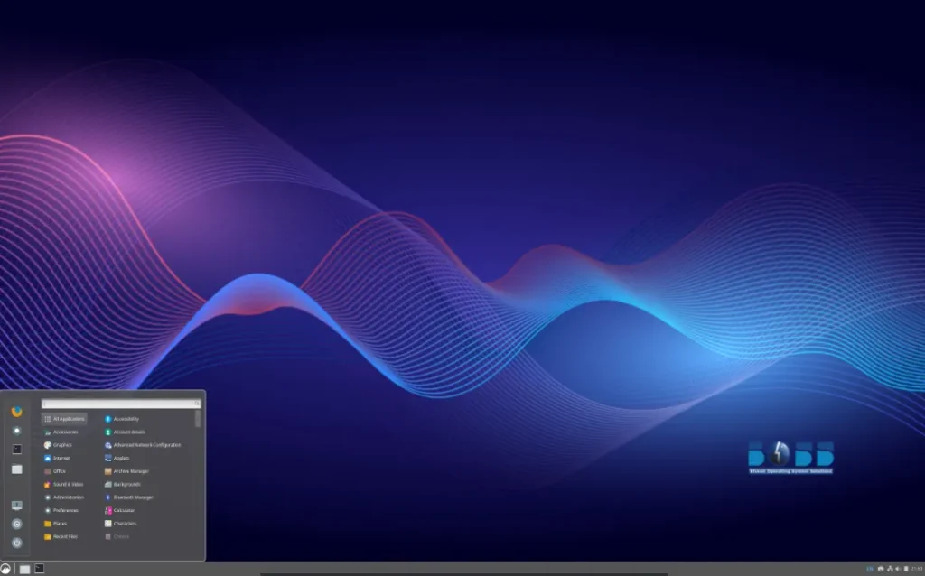Click the application search field
Screen dimensions: 925x576
click(x=122, y=404)
